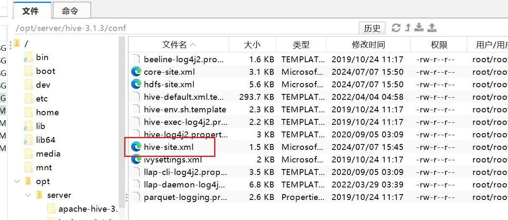Click the file icon of hive-default.xml.te...
This screenshot has width=508, height=220.
[136, 97]
